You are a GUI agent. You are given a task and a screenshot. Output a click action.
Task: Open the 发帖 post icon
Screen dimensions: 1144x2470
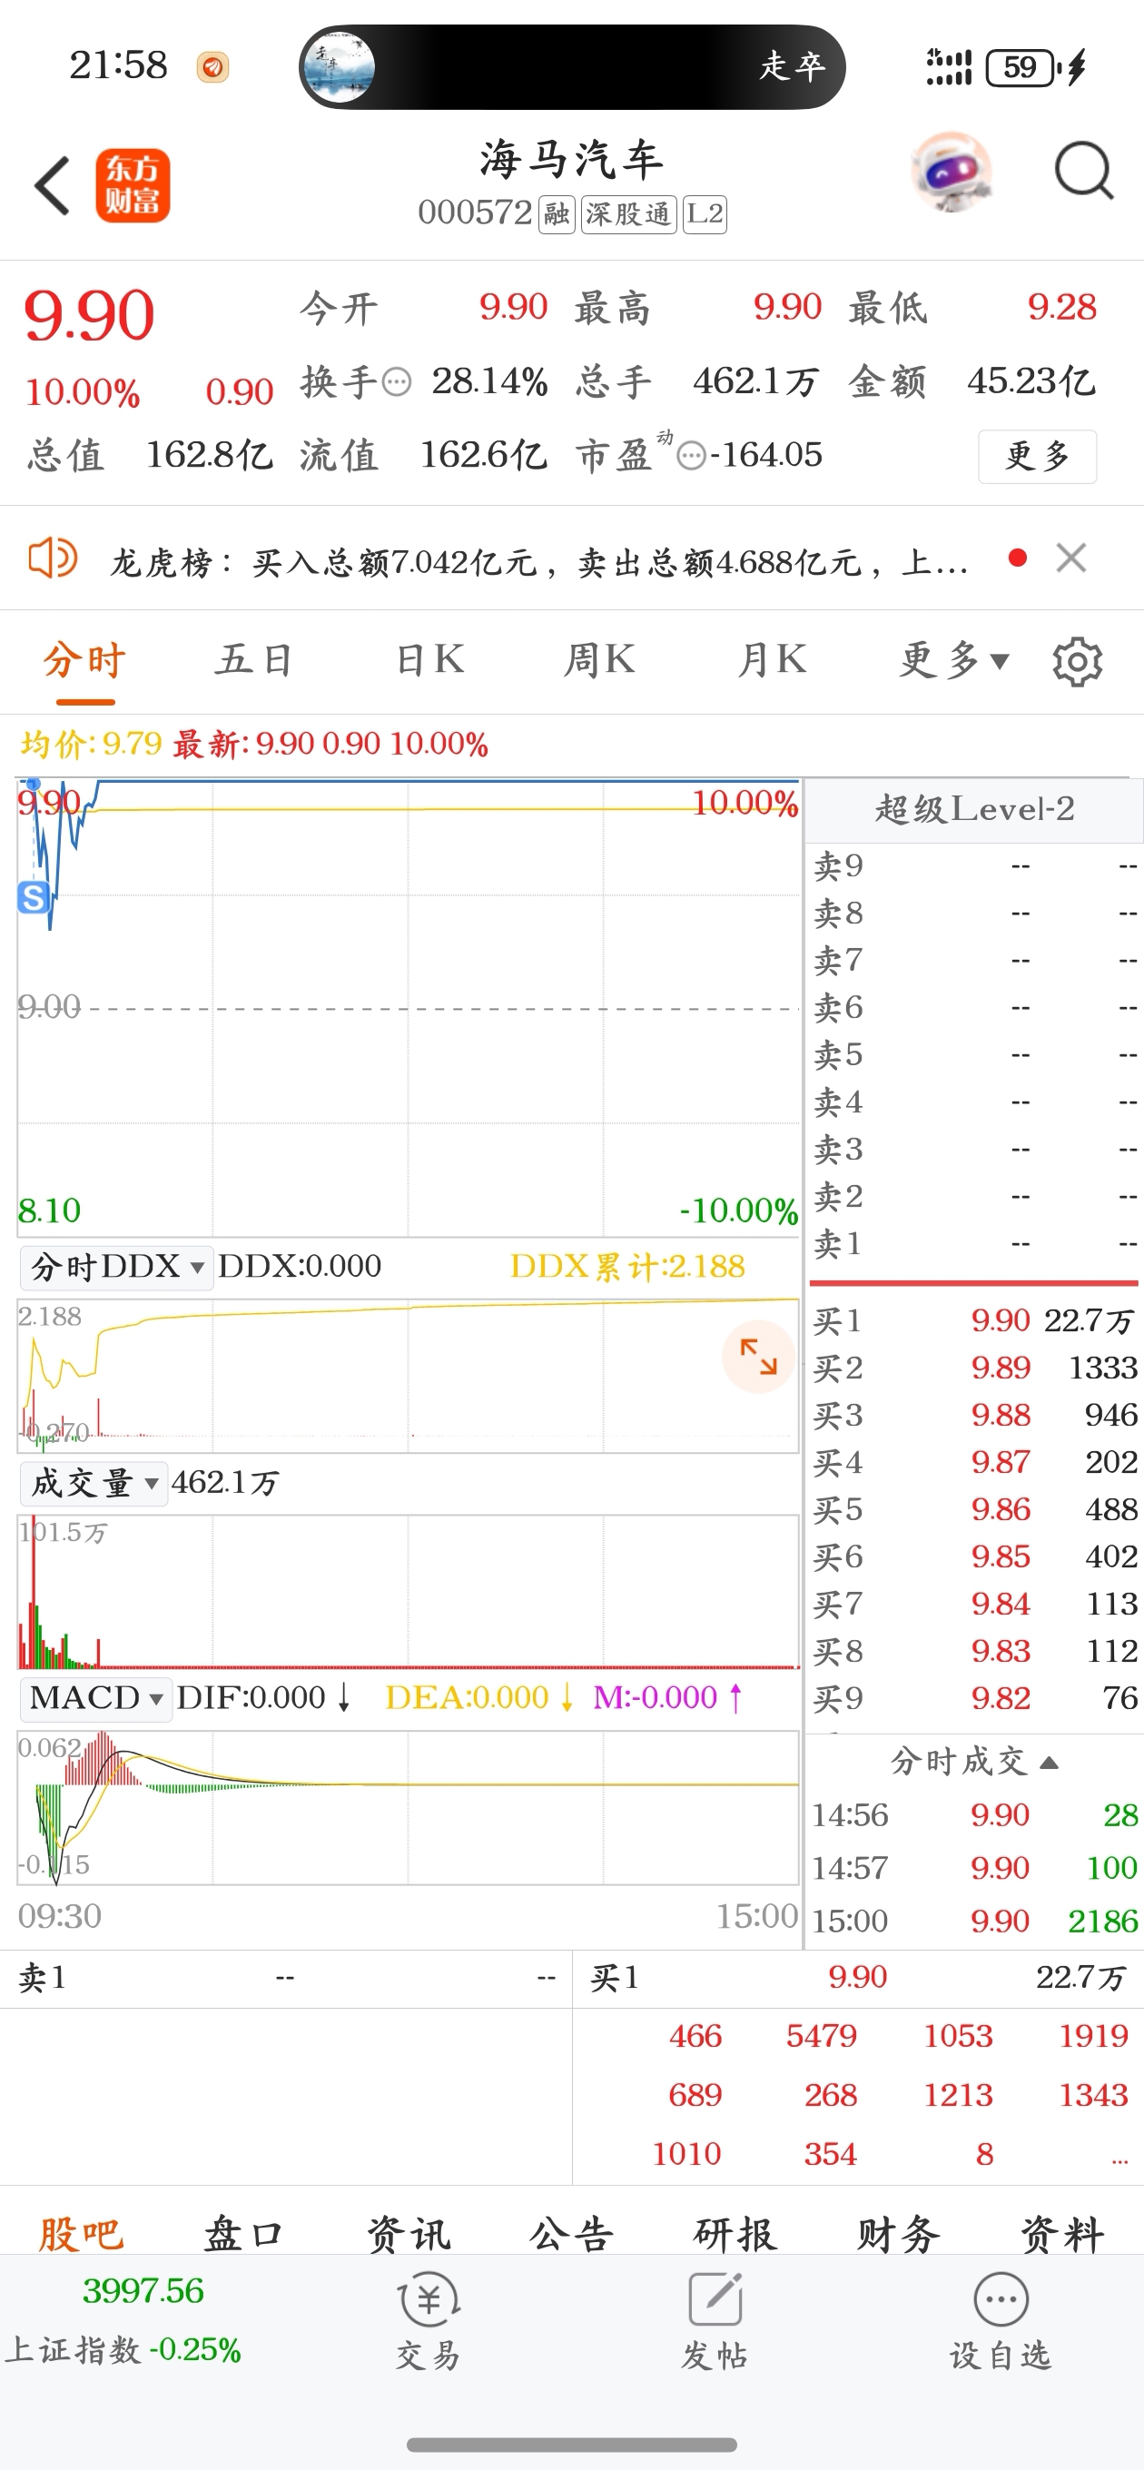click(715, 2321)
